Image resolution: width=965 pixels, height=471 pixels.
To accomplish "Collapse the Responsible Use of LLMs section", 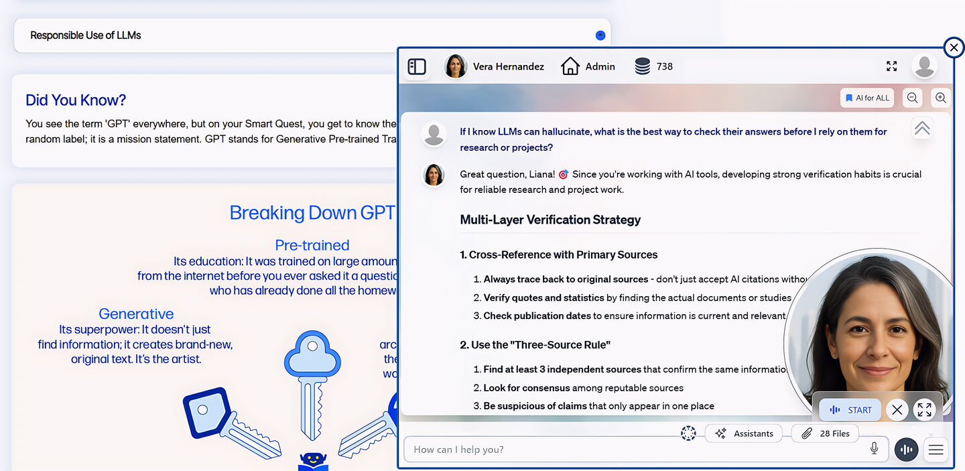I will pos(600,36).
